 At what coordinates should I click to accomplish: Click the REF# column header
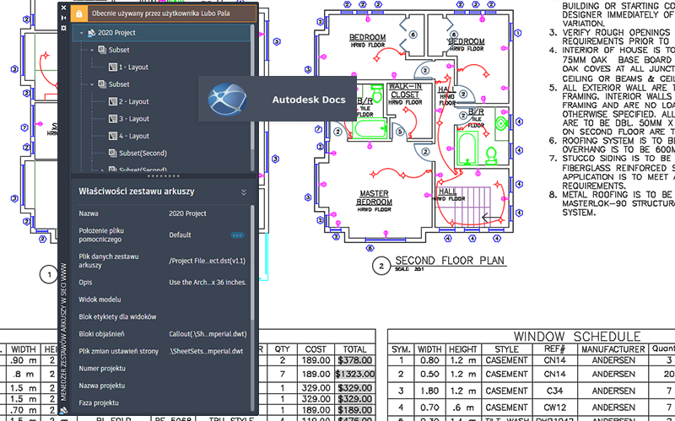point(554,349)
